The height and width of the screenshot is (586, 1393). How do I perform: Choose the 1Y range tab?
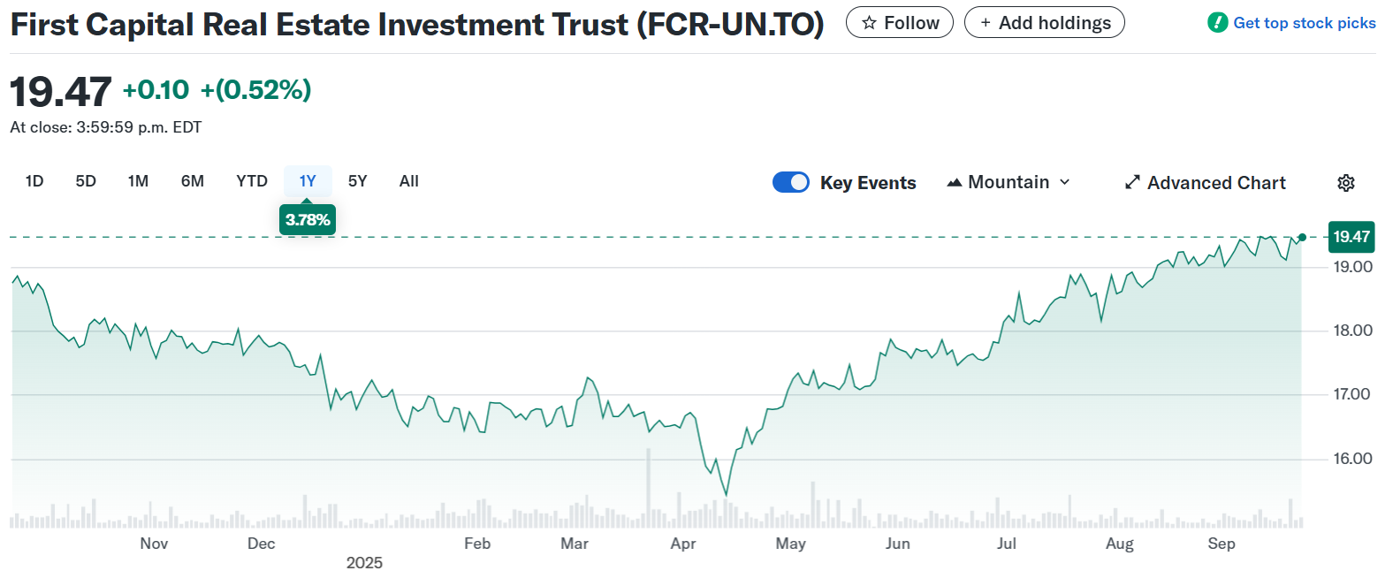(308, 181)
